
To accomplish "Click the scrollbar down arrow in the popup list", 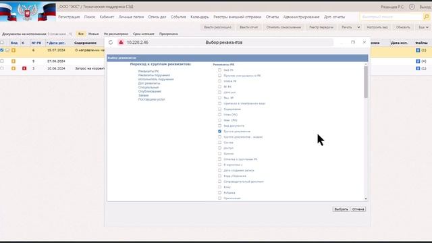I will (x=366, y=198).
